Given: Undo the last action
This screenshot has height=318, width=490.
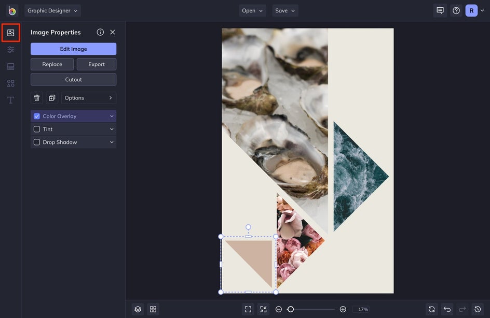Looking at the screenshot, I should pos(447,309).
